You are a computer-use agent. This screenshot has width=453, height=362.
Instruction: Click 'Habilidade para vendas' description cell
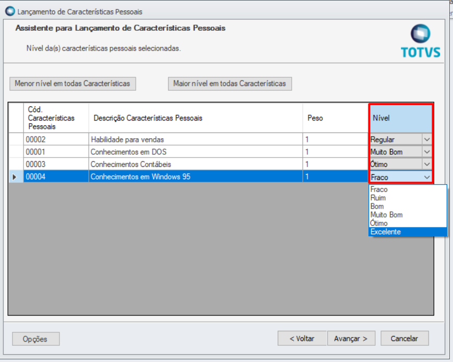point(196,139)
